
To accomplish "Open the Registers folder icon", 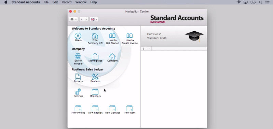I will click(95, 92).
